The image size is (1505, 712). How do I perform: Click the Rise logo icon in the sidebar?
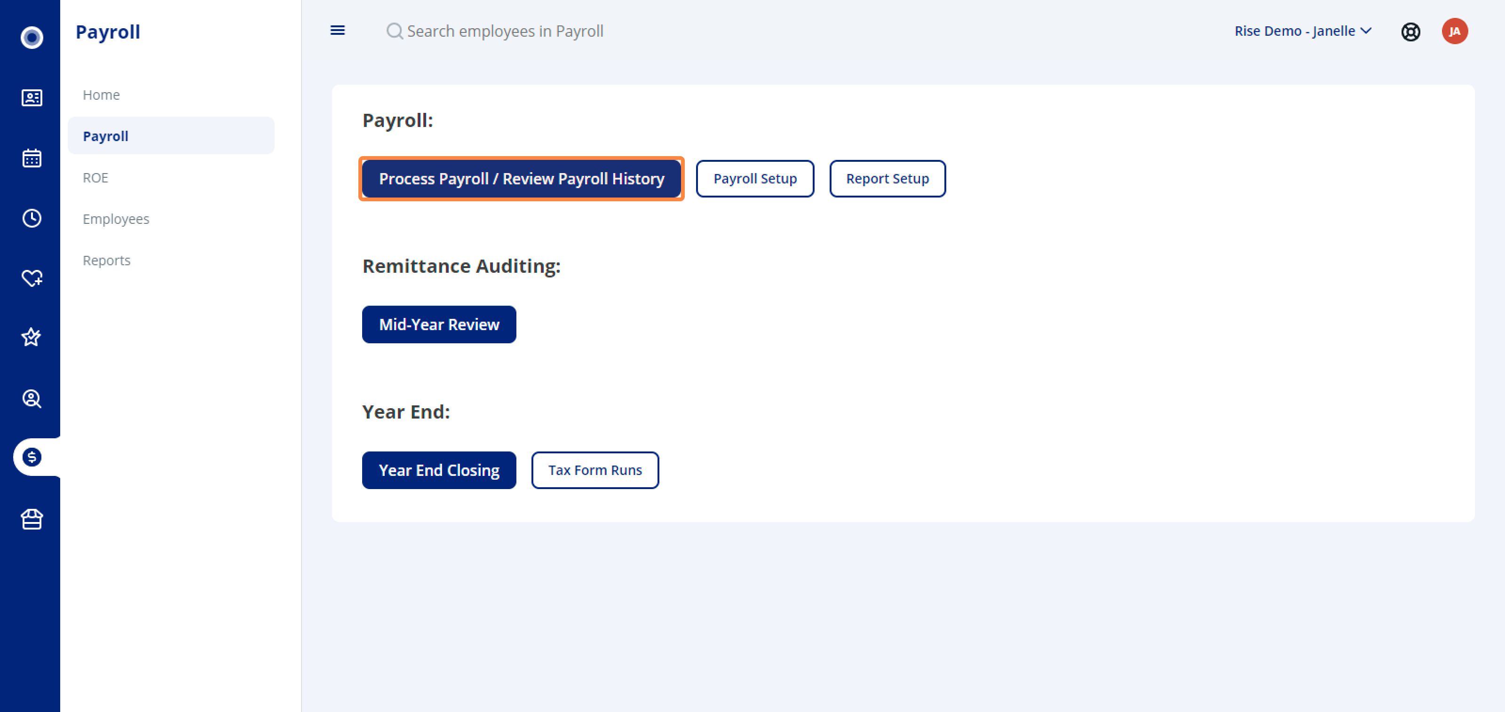(x=32, y=37)
